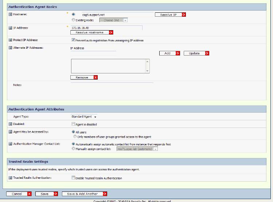
Task: Click info icon for Trusted Realm Authentication
Action: pyautogui.click(x=10, y=178)
